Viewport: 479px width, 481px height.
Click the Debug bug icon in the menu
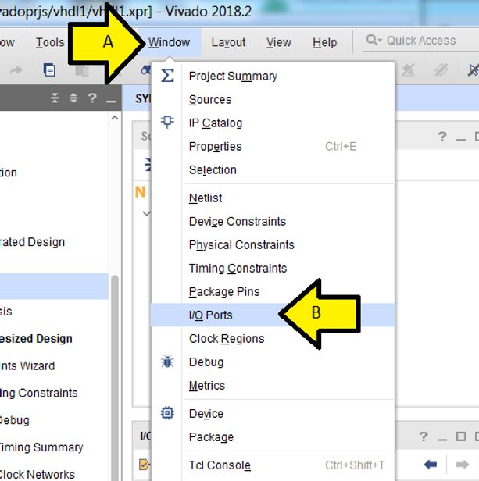[167, 362]
